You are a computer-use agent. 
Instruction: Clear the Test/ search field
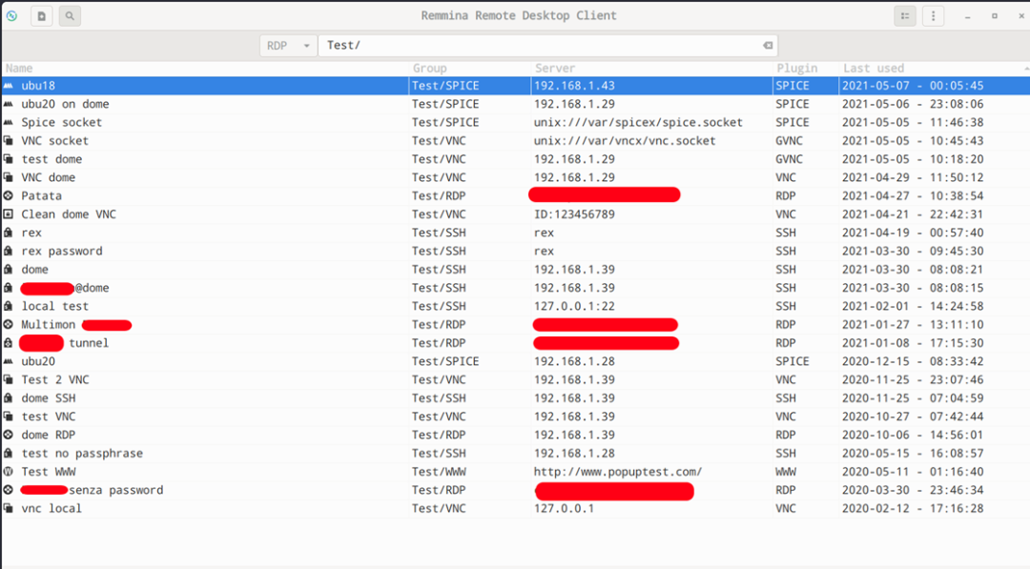(767, 46)
